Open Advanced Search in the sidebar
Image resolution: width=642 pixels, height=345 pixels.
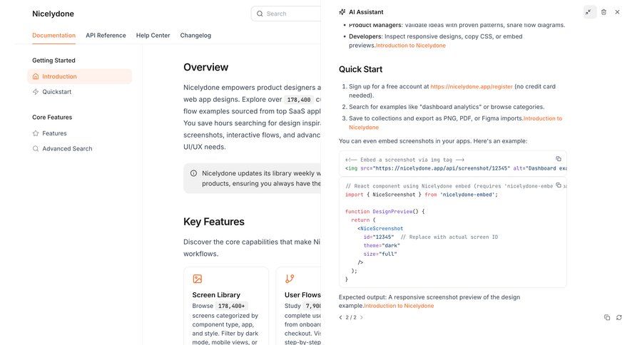(80, 149)
